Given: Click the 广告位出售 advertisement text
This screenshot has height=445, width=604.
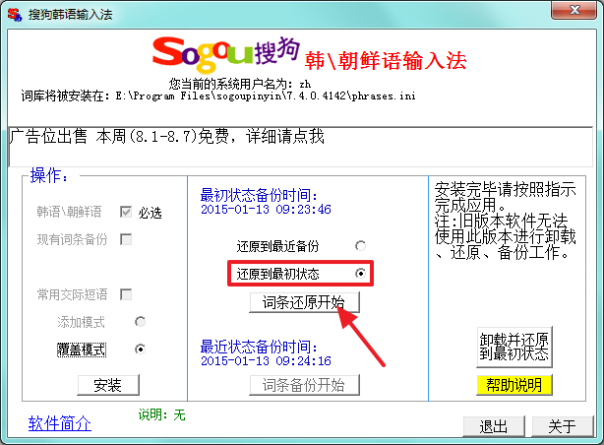Looking at the screenshot, I should (x=167, y=137).
